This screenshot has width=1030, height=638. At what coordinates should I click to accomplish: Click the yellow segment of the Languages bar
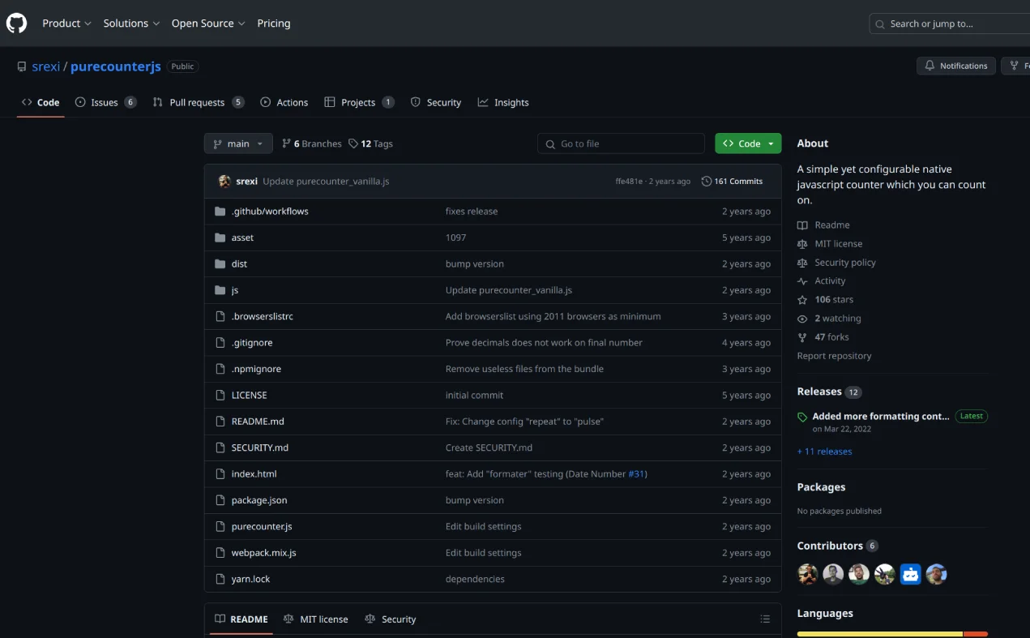point(879,634)
